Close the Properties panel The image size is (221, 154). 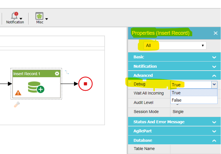point(216,33)
